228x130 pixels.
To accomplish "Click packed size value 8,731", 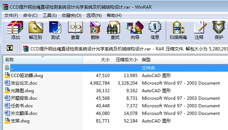I will click(x=132, y=98).
